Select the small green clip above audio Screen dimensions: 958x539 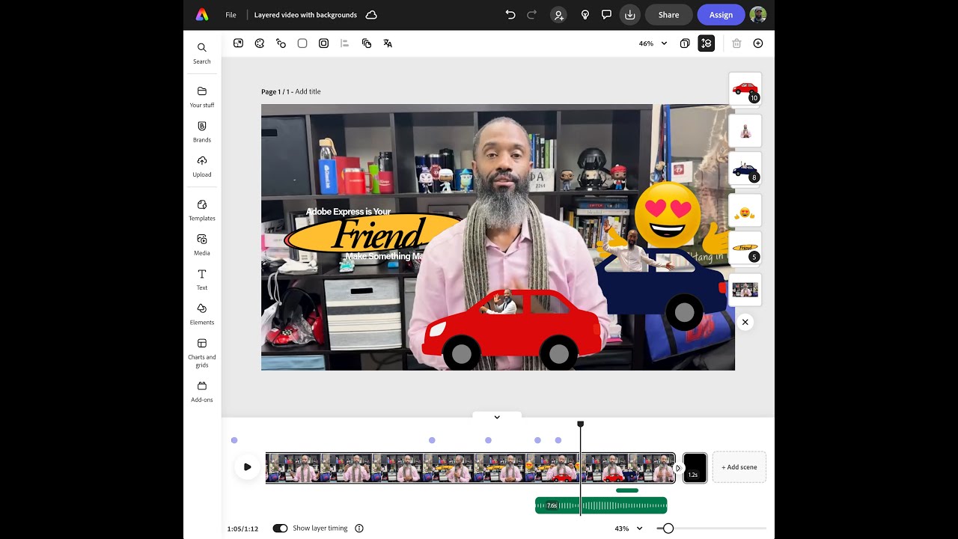[627, 490]
